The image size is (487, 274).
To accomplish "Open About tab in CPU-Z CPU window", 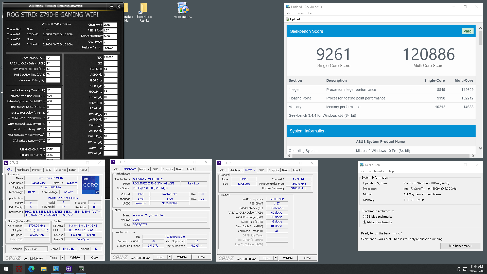I will point(83,170).
